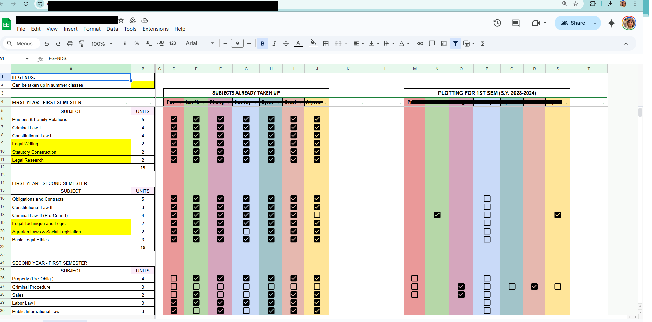Screen dimensions: 652x322
Task: Open the fill color picker
Action: (314, 43)
